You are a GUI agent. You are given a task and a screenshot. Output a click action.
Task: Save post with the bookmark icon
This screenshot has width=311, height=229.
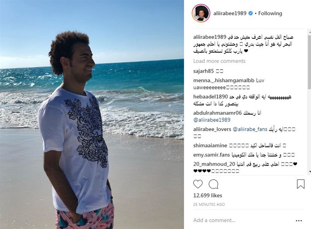pos(301,184)
